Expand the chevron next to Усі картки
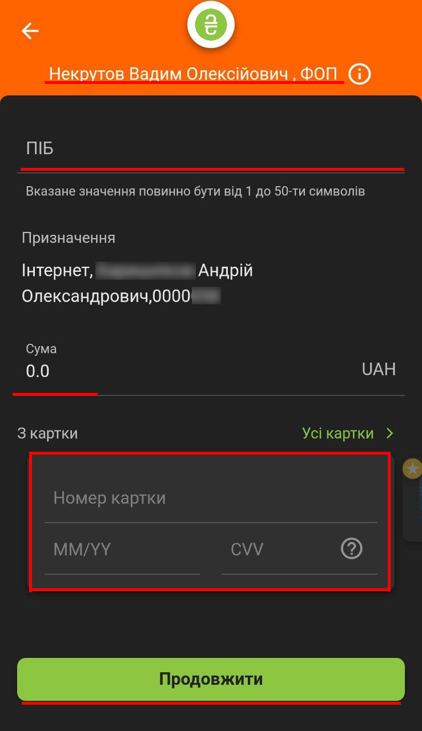The image size is (422, 731). (390, 433)
